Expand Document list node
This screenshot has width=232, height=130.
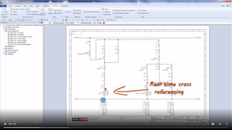4,29
